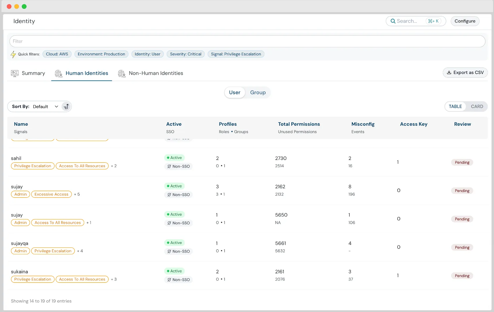Screen dimensions: 494x312
Task: Click the download icon in Export as CSV
Action: pyautogui.click(x=449, y=72)
